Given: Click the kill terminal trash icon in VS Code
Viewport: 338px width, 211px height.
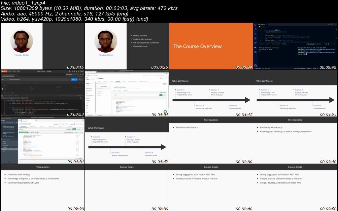Looking at the screenshot, I should [x=329, y=44].
